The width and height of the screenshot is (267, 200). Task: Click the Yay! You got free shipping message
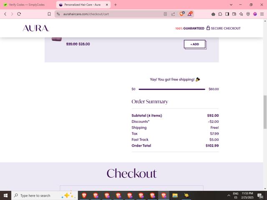175,80
